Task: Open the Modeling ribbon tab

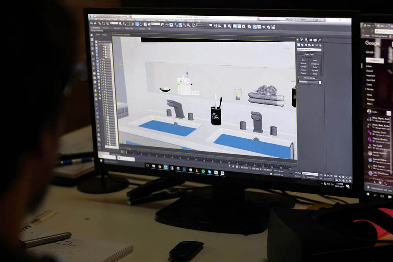Action: tap(96, 28)
